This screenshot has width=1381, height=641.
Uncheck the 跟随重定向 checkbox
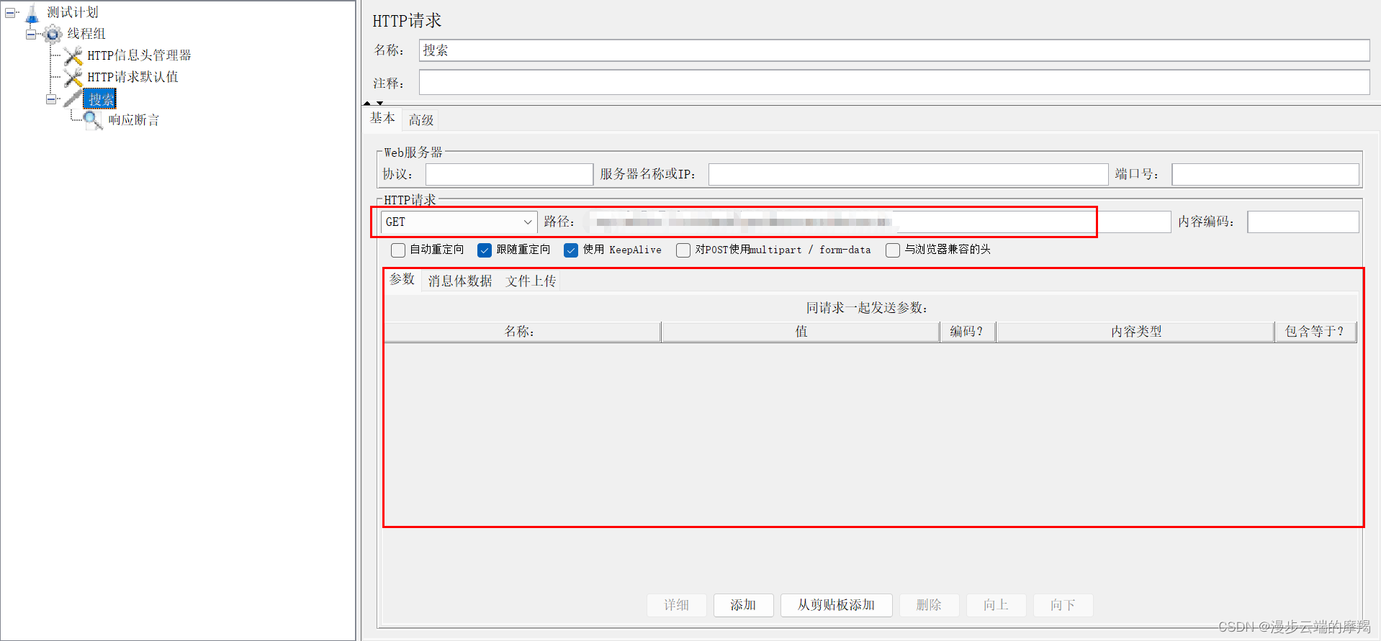pos(485,250)
